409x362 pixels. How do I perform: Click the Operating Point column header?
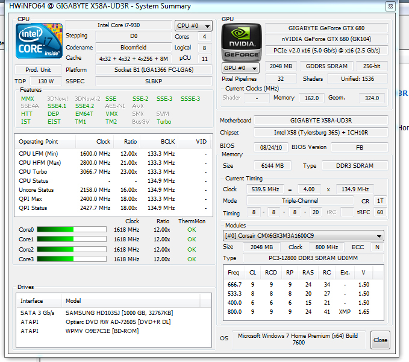point(45,142)
